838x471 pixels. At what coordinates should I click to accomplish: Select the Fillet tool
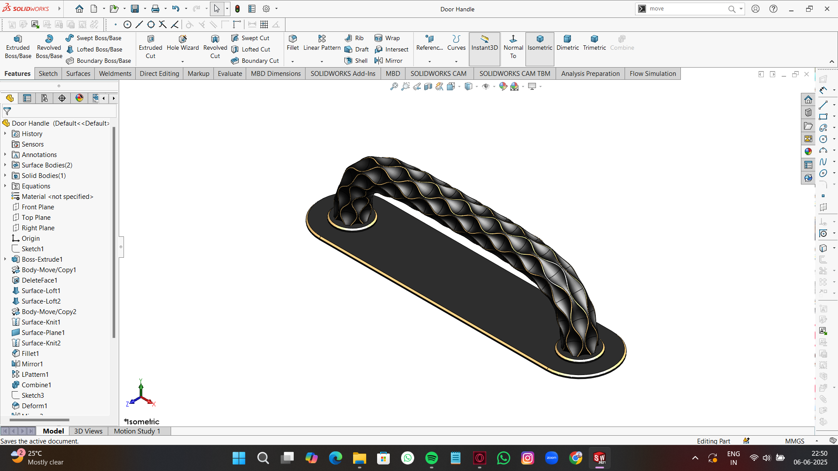click(x=293, y=43)
